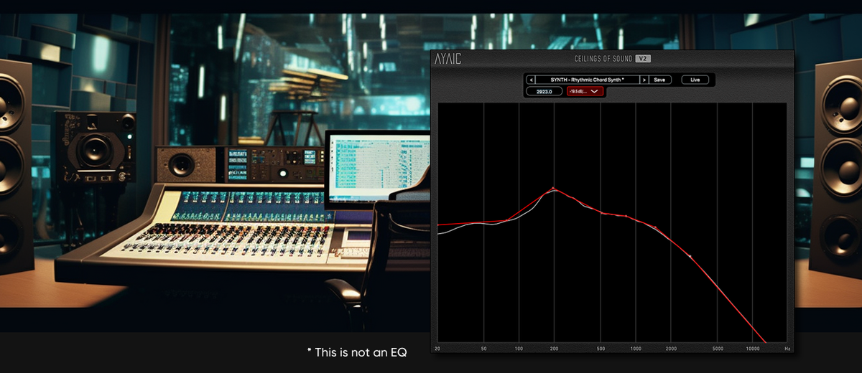Screen dimensions: 862x373
Task: Click the 2923.0 frequency value field
Action: coord(544,91)
